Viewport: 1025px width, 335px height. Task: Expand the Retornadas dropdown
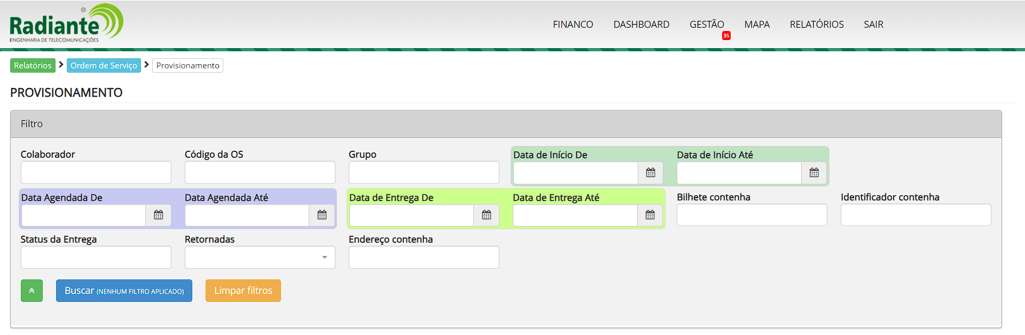tap(260, 258)
